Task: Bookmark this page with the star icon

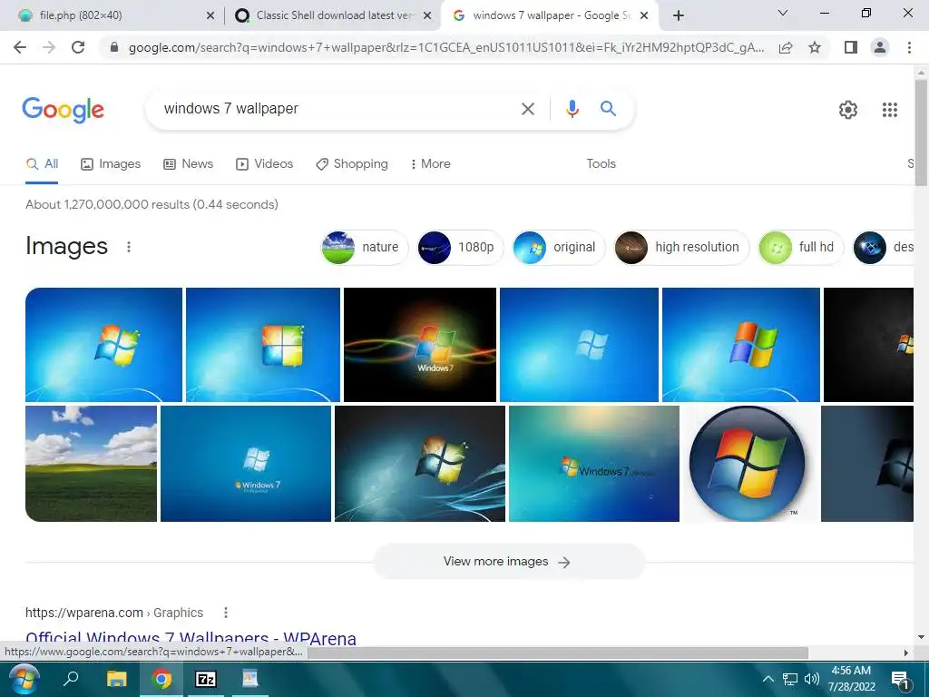Action: [815, 47]
